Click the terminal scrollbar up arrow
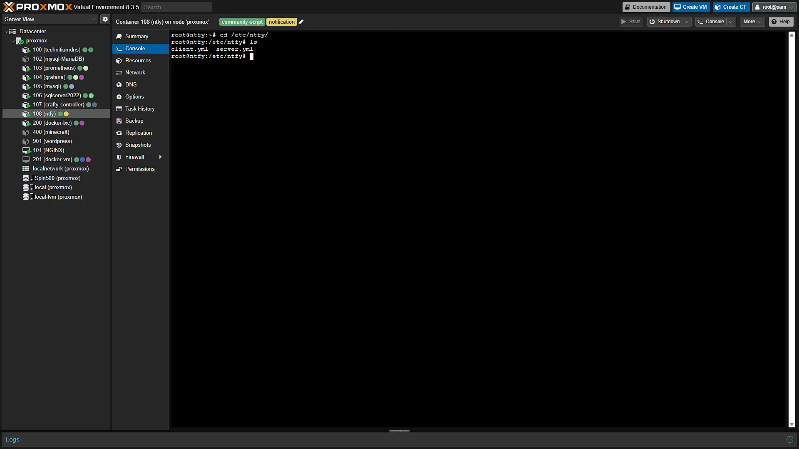The height and width of the screenshot is (449, 799). coord(792,35)
